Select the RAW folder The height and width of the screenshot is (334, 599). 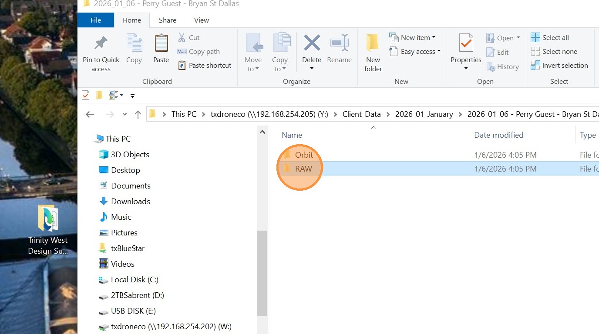303,169
